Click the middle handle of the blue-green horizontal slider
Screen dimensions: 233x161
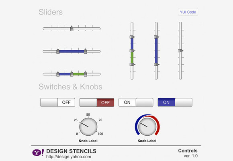click(72, 74)
